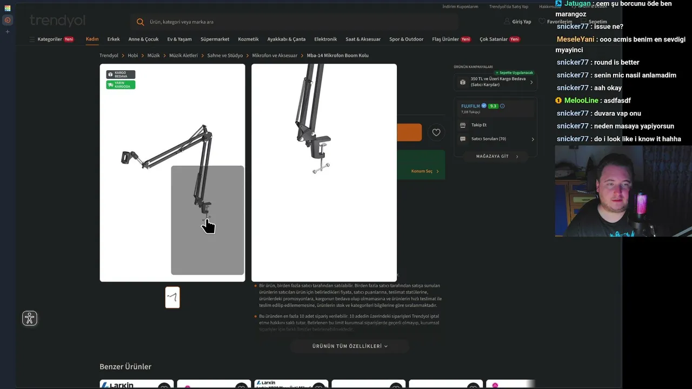The image size is (692, 389).
Task: Click the Müzik breadcrumb link
Action: coord(154,56)
